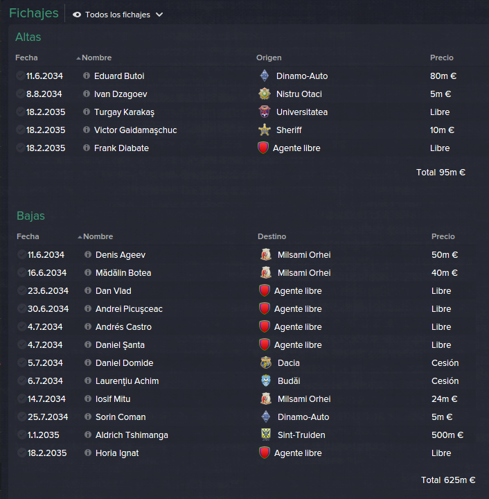Click the Universitatea crest icon

tap(265, 112)
